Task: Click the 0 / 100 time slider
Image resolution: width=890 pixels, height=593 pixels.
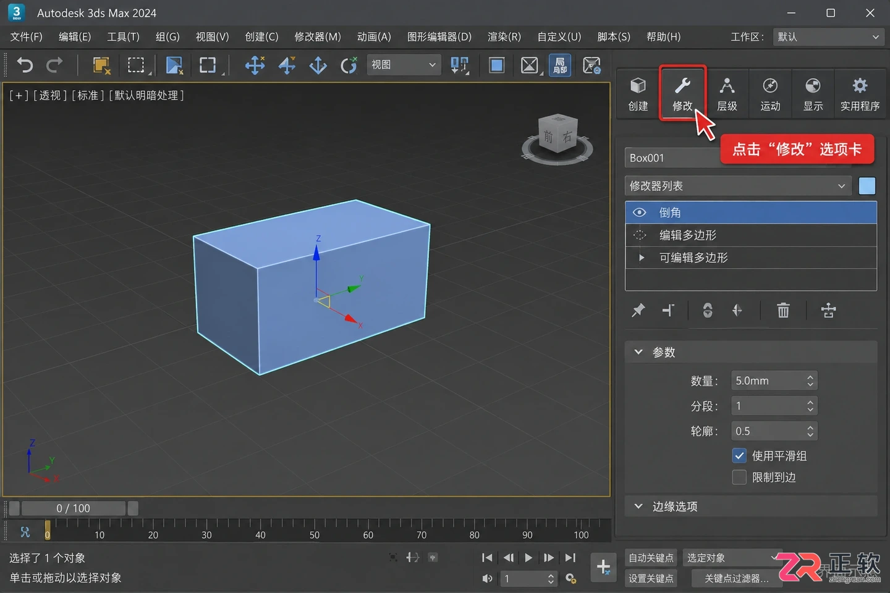Action: 74,508
